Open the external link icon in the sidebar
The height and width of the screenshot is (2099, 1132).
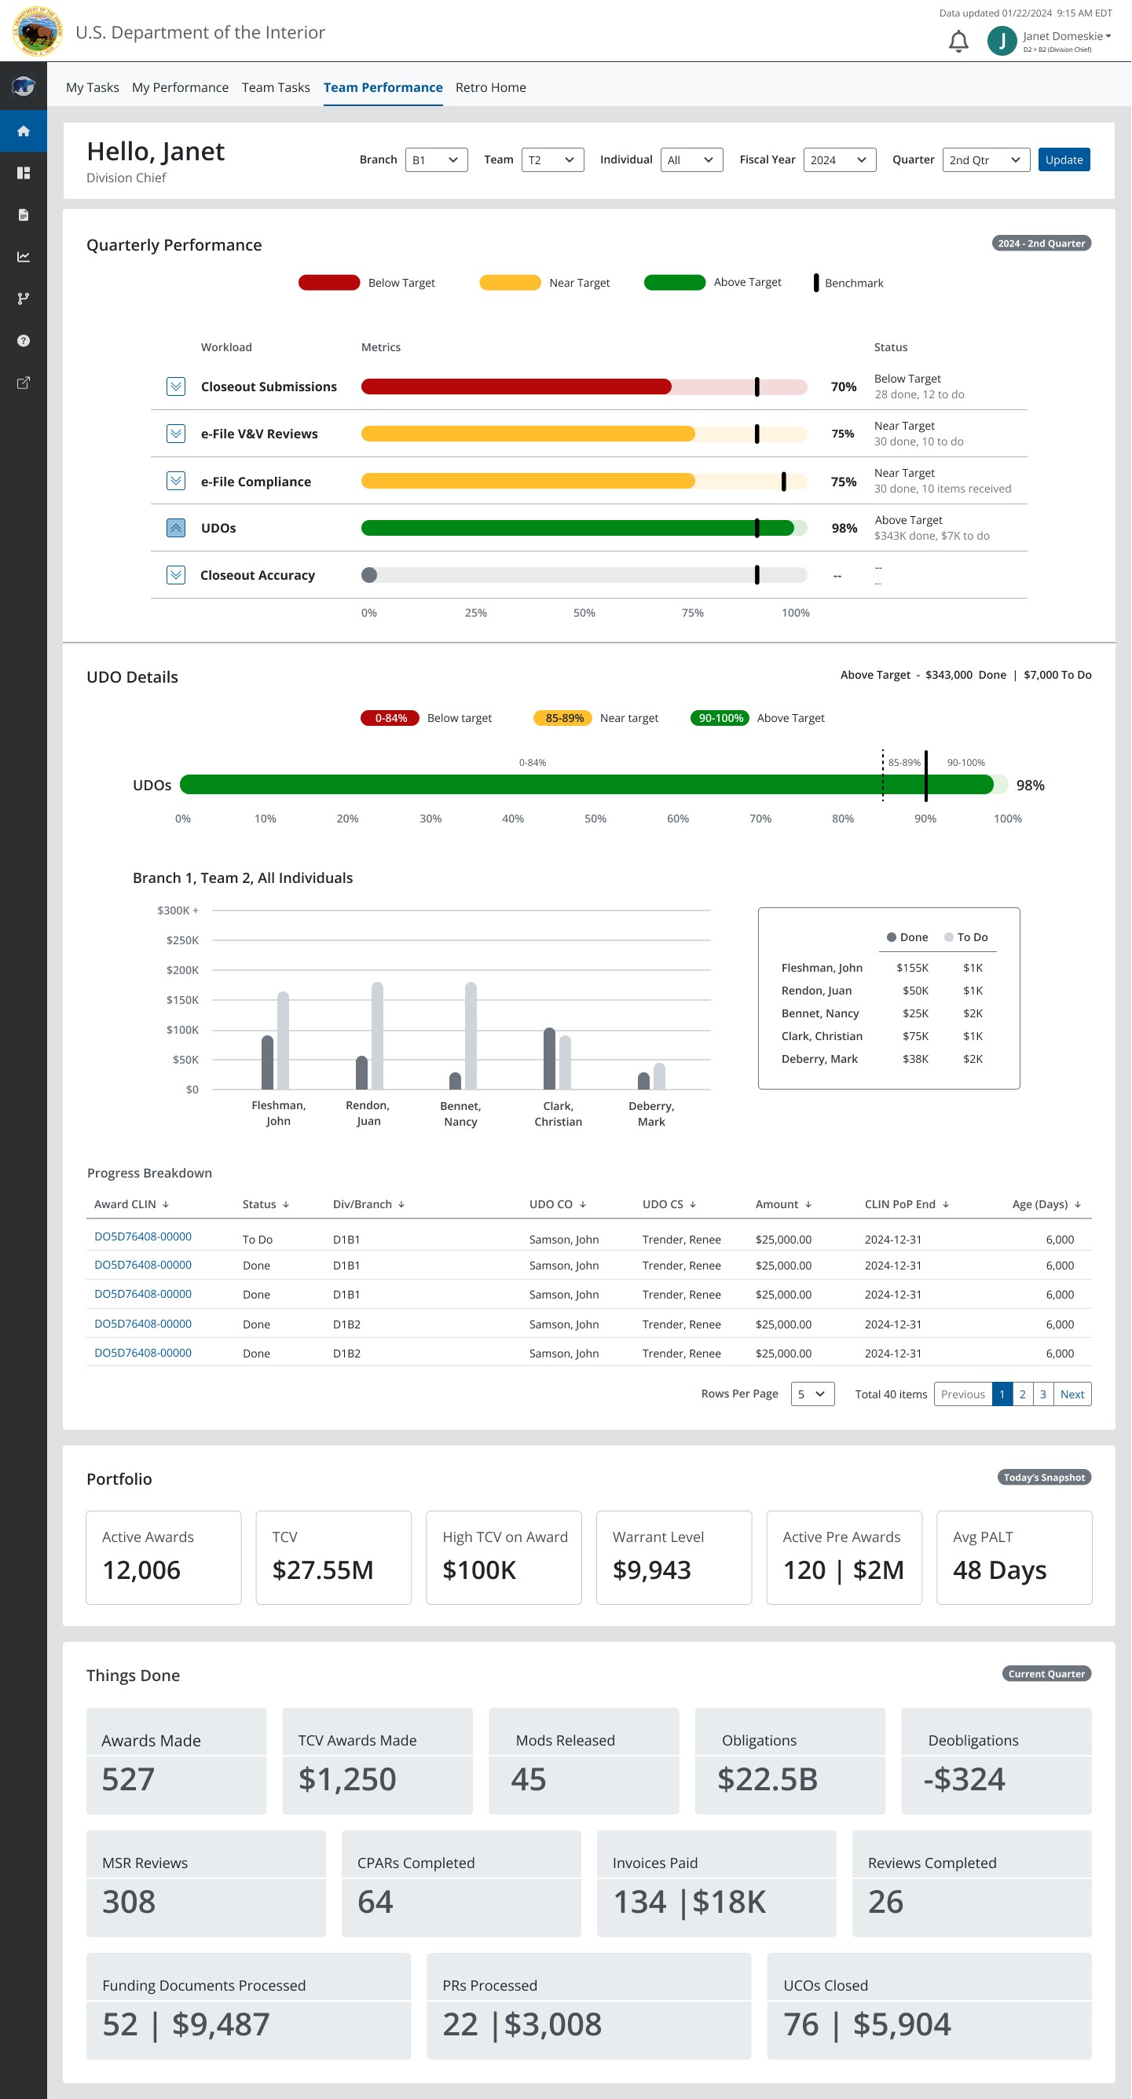point(24,383)
